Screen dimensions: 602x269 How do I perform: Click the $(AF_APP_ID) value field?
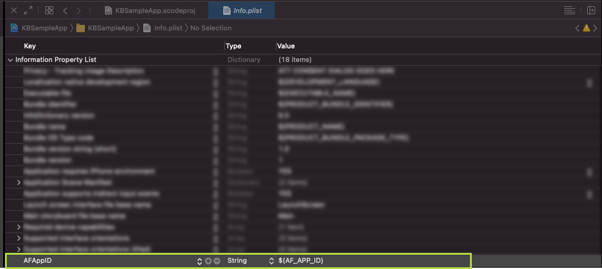[301, 261]
